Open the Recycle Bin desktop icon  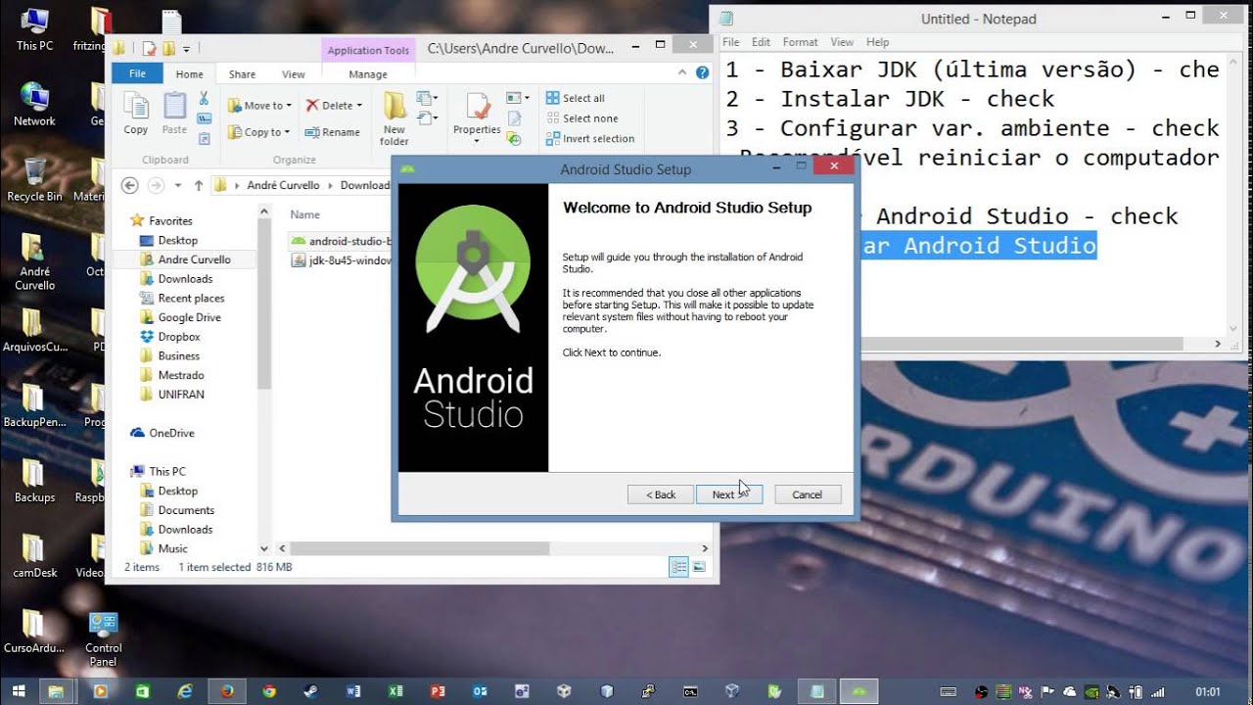coord(34,180)
